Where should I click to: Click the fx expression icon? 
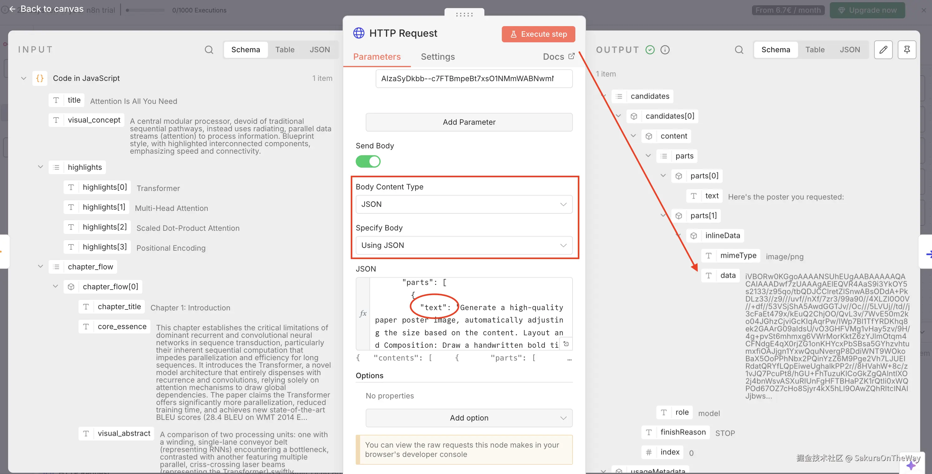pos(363,313)
